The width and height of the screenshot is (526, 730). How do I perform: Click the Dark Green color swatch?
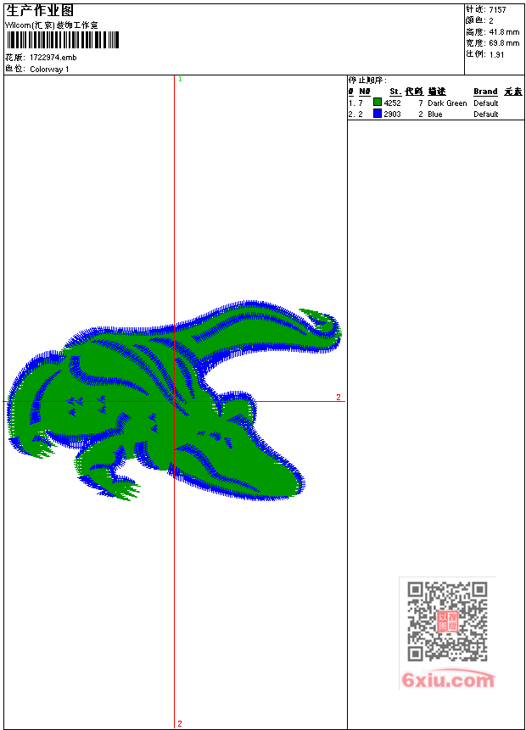[378, 103]
